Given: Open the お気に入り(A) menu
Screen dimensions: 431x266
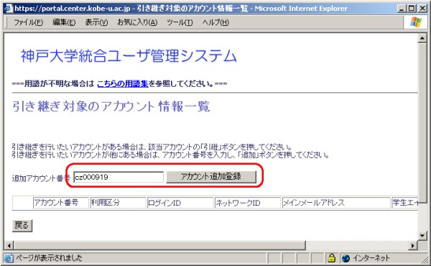Looking at the screenshot, I should [x=137, y=22].
